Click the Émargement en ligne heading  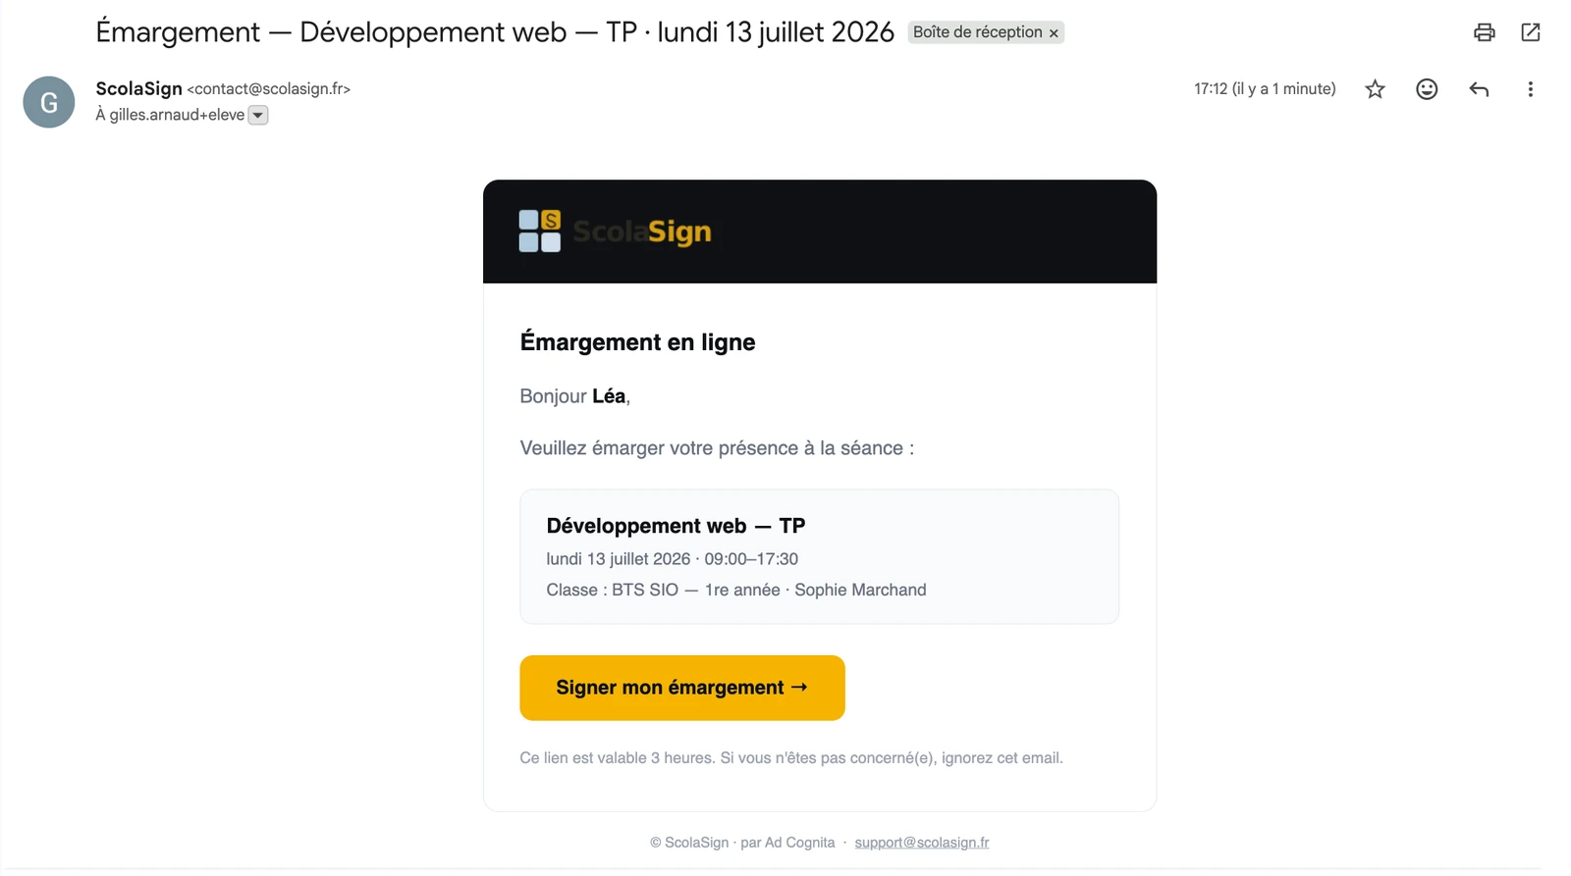(637, 342)
